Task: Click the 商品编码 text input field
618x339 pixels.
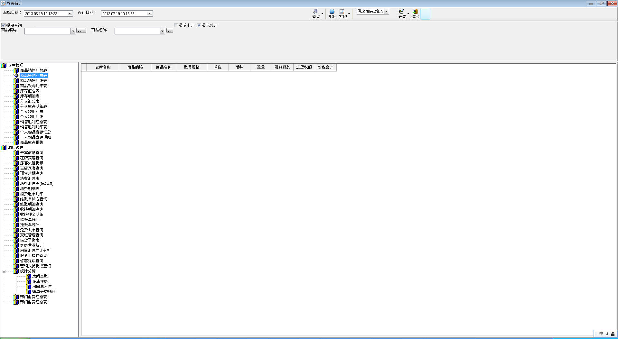Action: coord(48,31)
